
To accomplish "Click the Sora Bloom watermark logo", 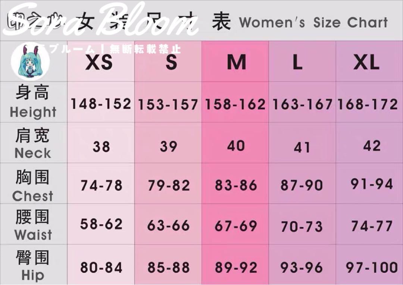I will coord(100,20).
